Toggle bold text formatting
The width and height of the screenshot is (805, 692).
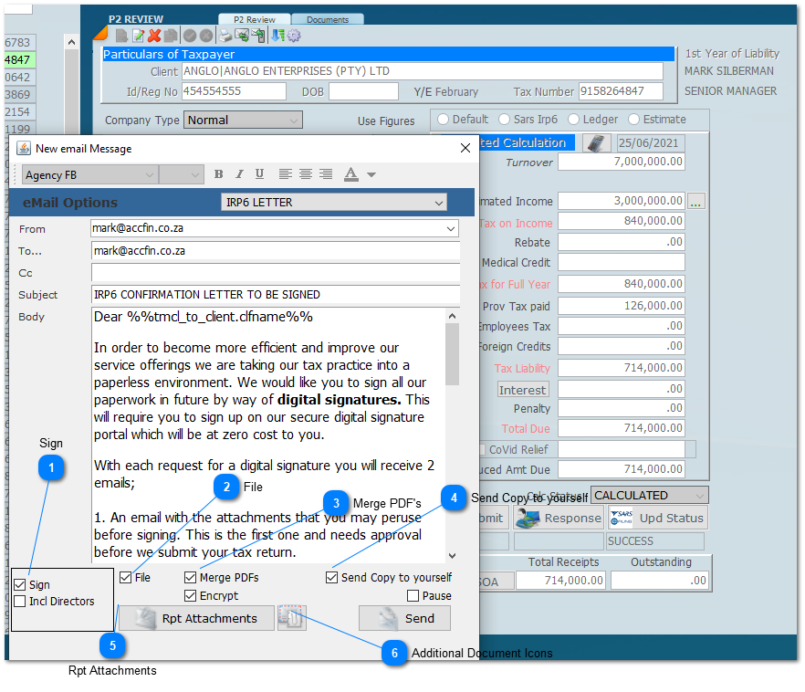tap(218, 174)
